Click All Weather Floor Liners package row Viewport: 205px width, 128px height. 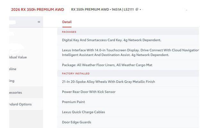pos(107,65)
